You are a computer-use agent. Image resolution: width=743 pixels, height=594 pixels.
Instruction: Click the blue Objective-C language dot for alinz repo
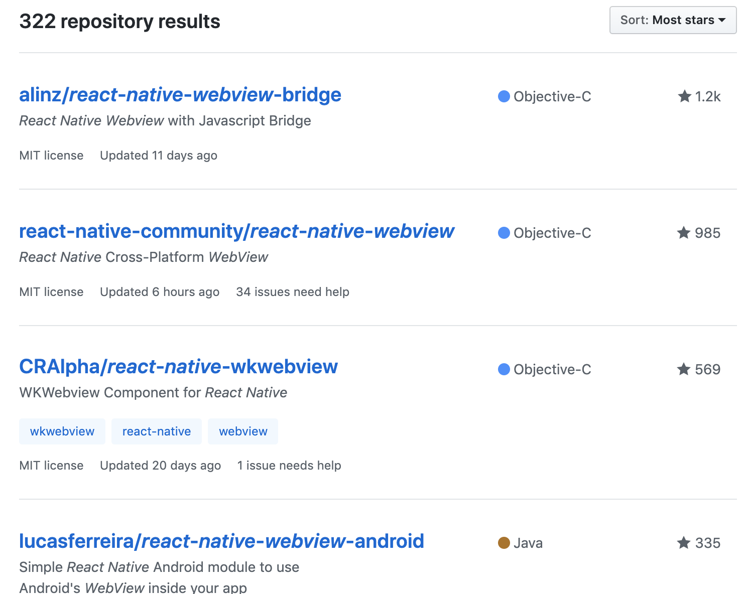(504, 96)
